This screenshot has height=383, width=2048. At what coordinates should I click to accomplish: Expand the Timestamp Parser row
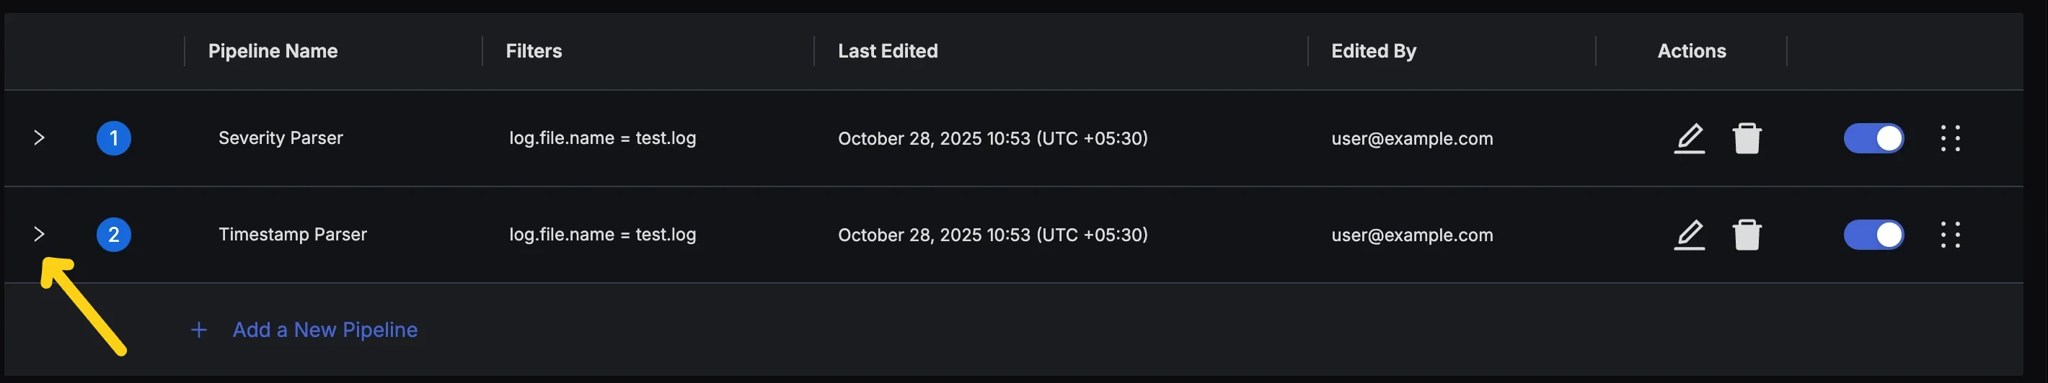39,234
